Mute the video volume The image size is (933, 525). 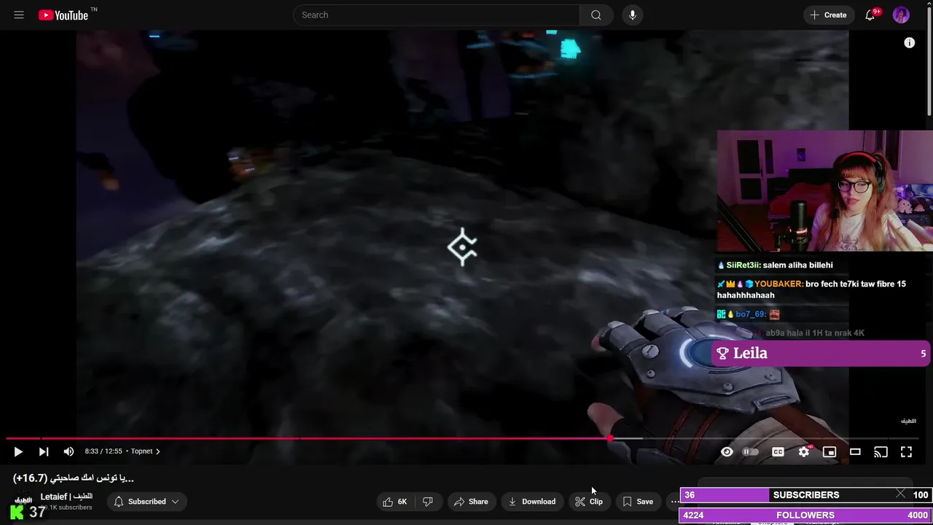[x=69, y=451]
